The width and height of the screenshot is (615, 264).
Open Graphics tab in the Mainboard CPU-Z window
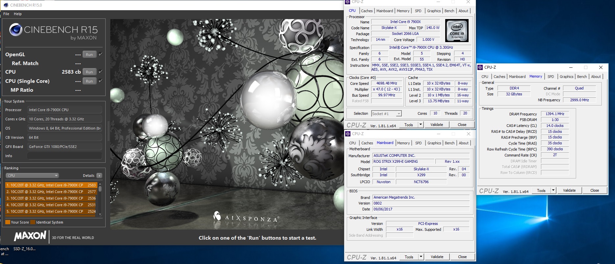click(x=434, y=143)
